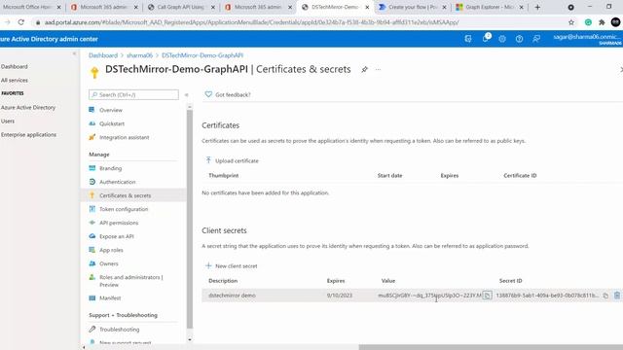The height and width of the screenshot is (350, 623).
Task: Copy the Secret ID
Action: 605,296
